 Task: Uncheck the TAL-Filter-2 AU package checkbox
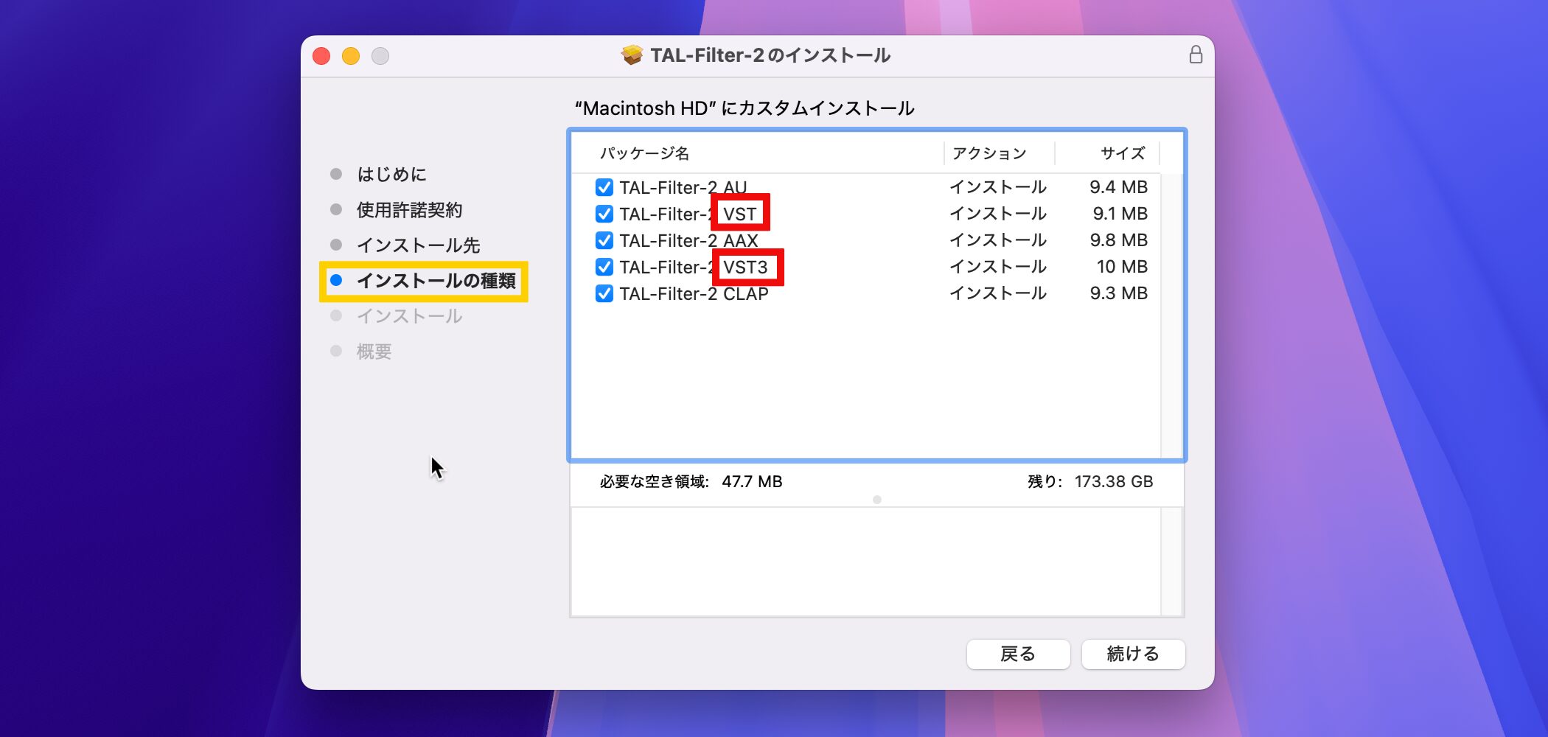(604, 187)
